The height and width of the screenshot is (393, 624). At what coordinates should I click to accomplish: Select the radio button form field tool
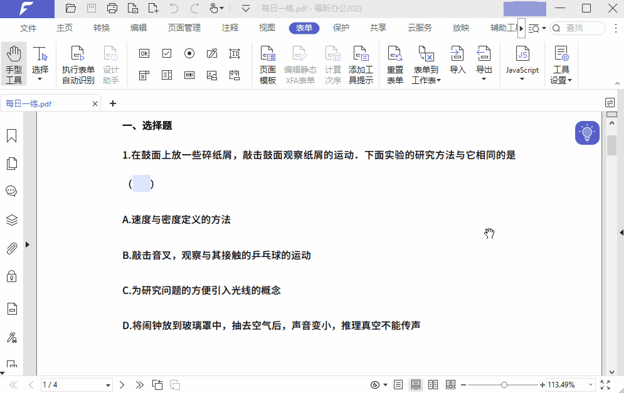pos(189,53)
